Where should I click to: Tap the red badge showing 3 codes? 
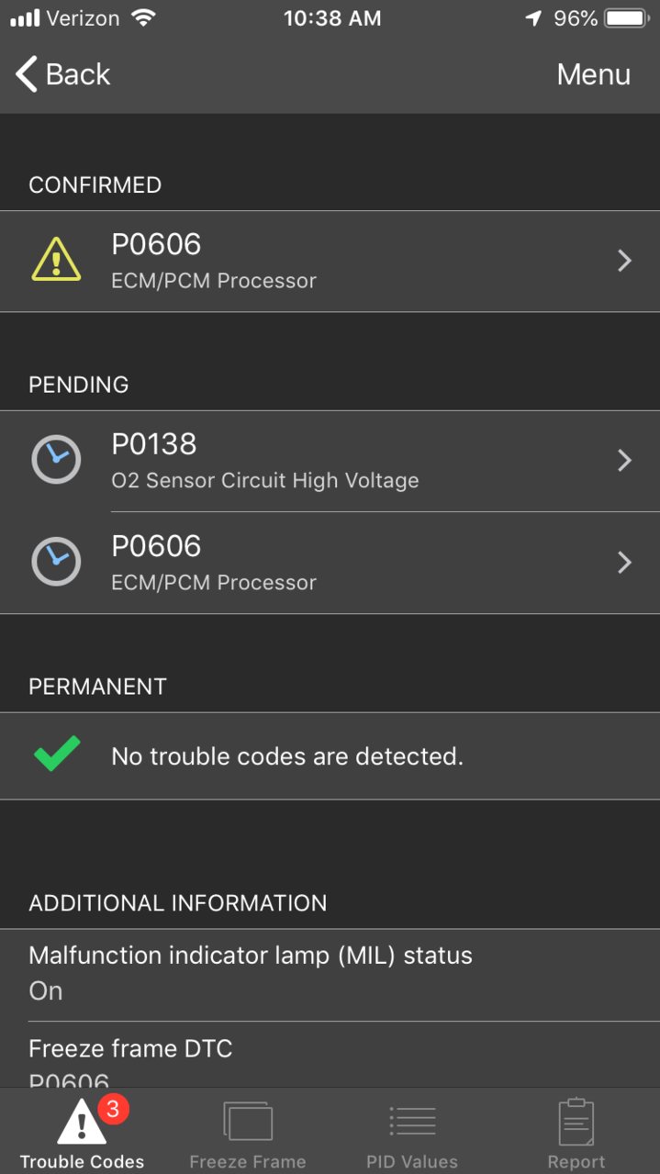tap(113, 1109)
